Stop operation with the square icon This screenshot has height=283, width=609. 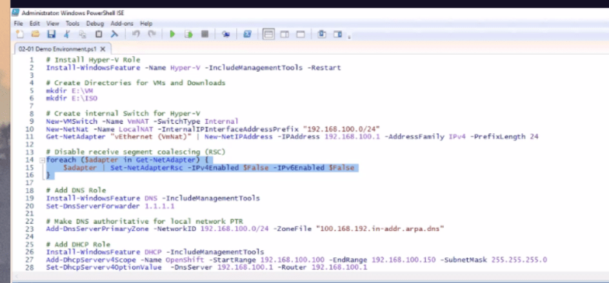(x=205, y=34)
